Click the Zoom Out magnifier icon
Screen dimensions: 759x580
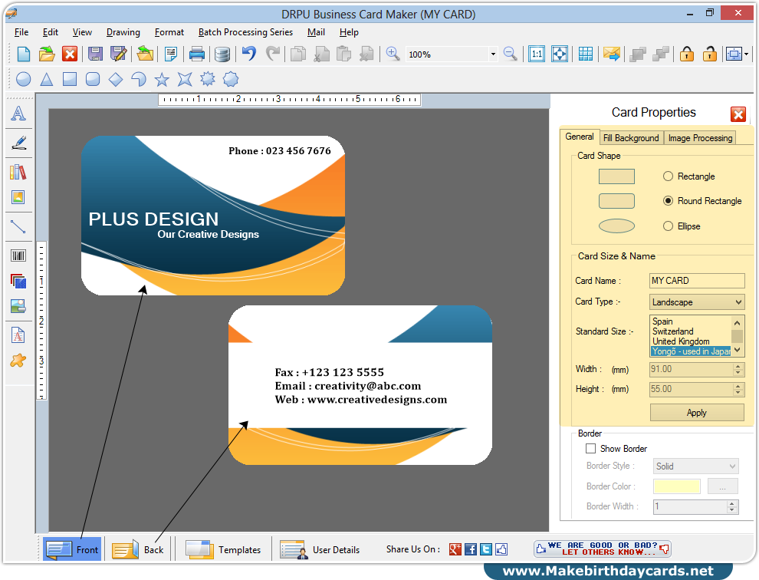click(x=510, y=53)
